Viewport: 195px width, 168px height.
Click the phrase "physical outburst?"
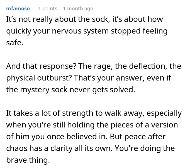tap(39, 78)
